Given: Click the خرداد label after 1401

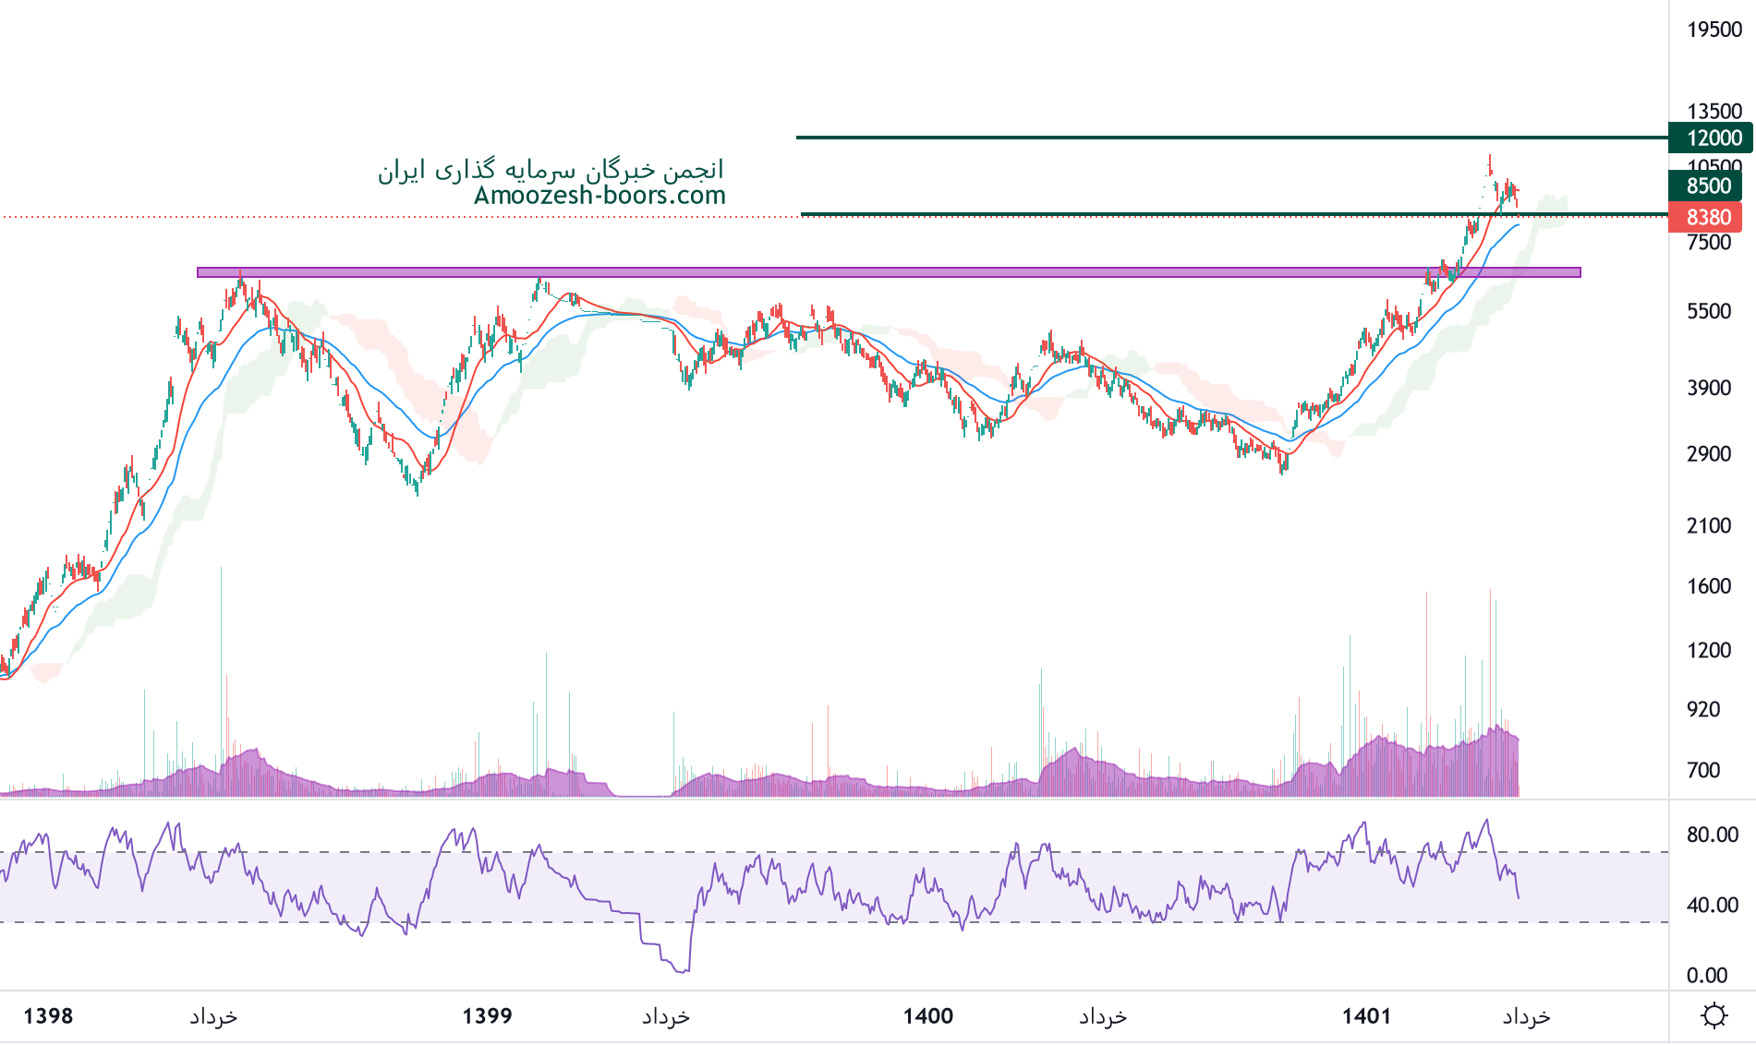Looking at the screenshot, I should click(x=1526, y=1017).
